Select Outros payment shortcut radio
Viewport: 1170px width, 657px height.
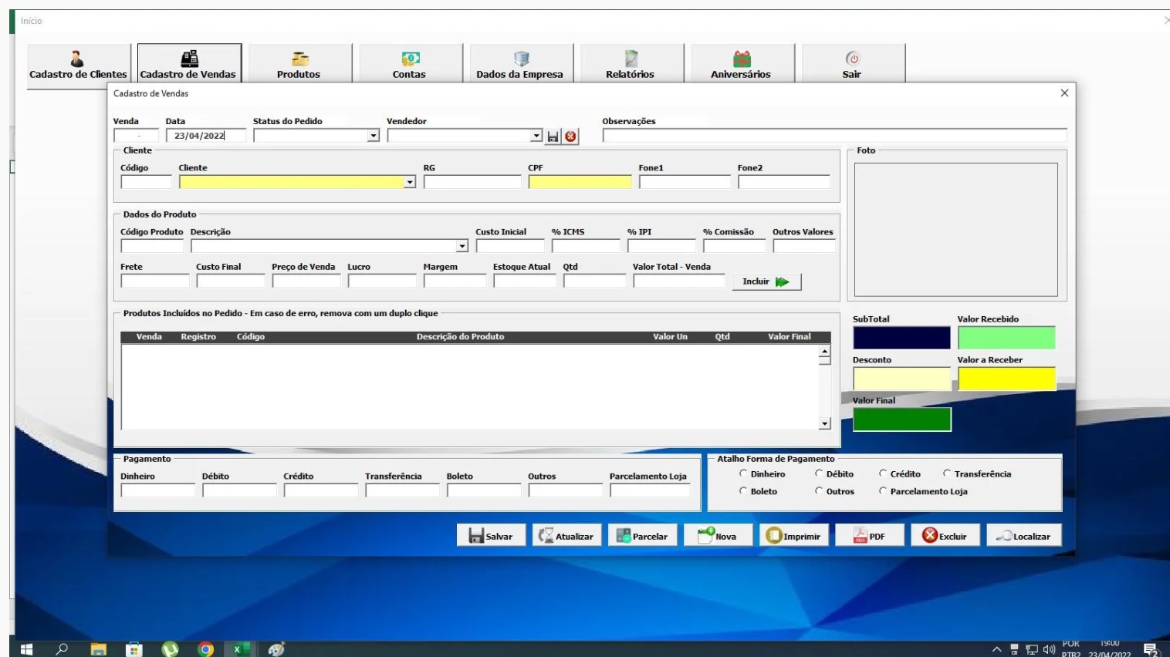pos(819,490)
